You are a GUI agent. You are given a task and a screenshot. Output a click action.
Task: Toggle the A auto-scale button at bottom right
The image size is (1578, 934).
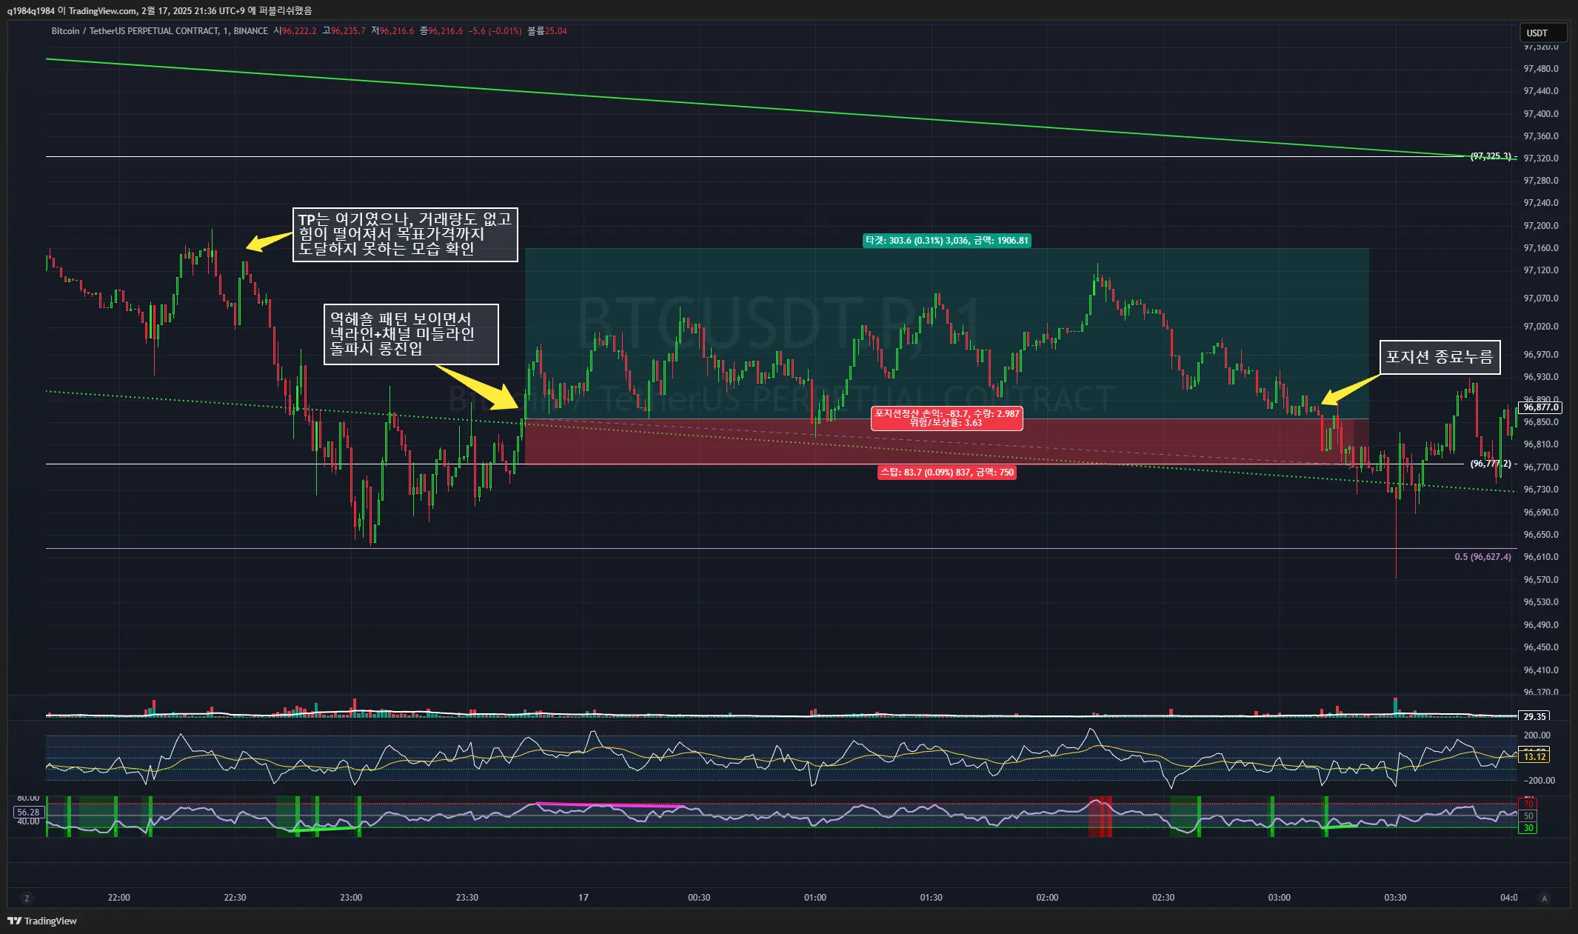[1544, 898]
